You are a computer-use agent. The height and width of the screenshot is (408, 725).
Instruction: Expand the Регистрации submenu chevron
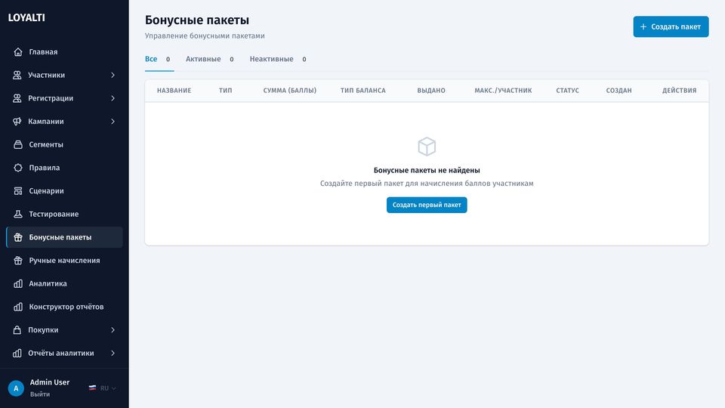(x=113, y=98)
